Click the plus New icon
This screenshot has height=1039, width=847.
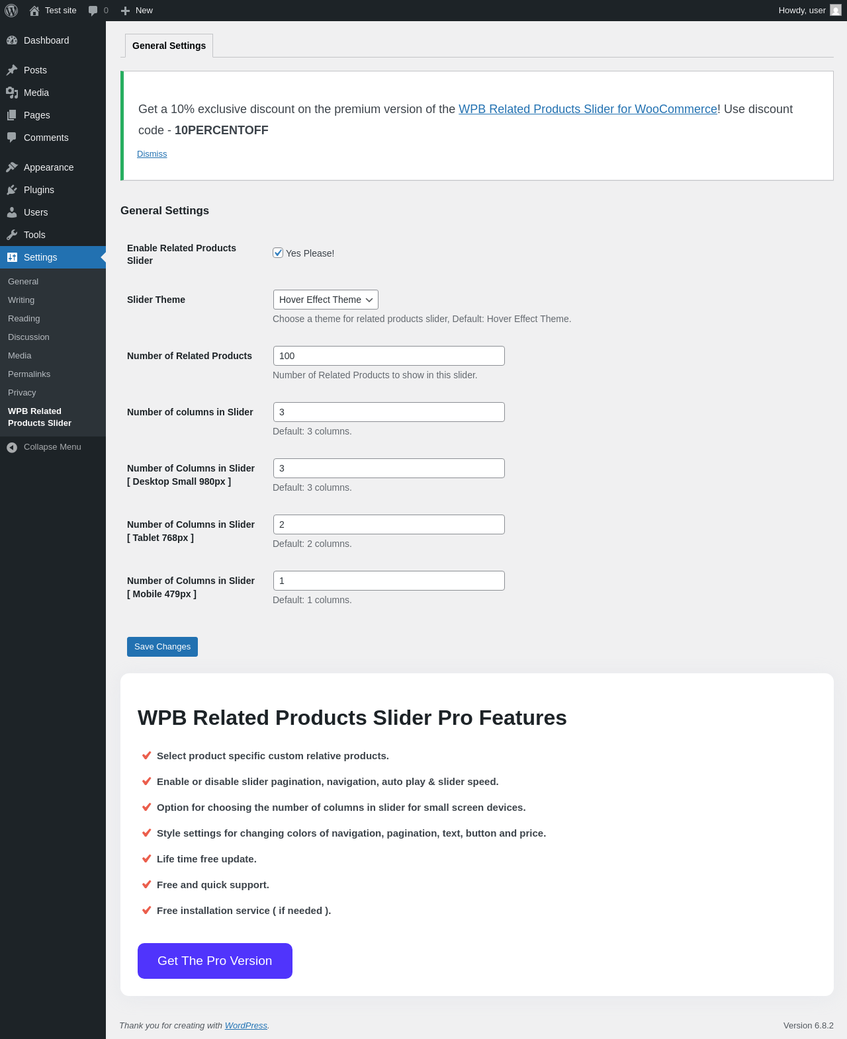point(125,11)
